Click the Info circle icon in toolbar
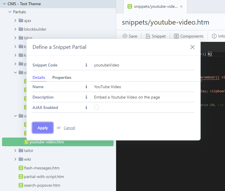 (214, 36)
